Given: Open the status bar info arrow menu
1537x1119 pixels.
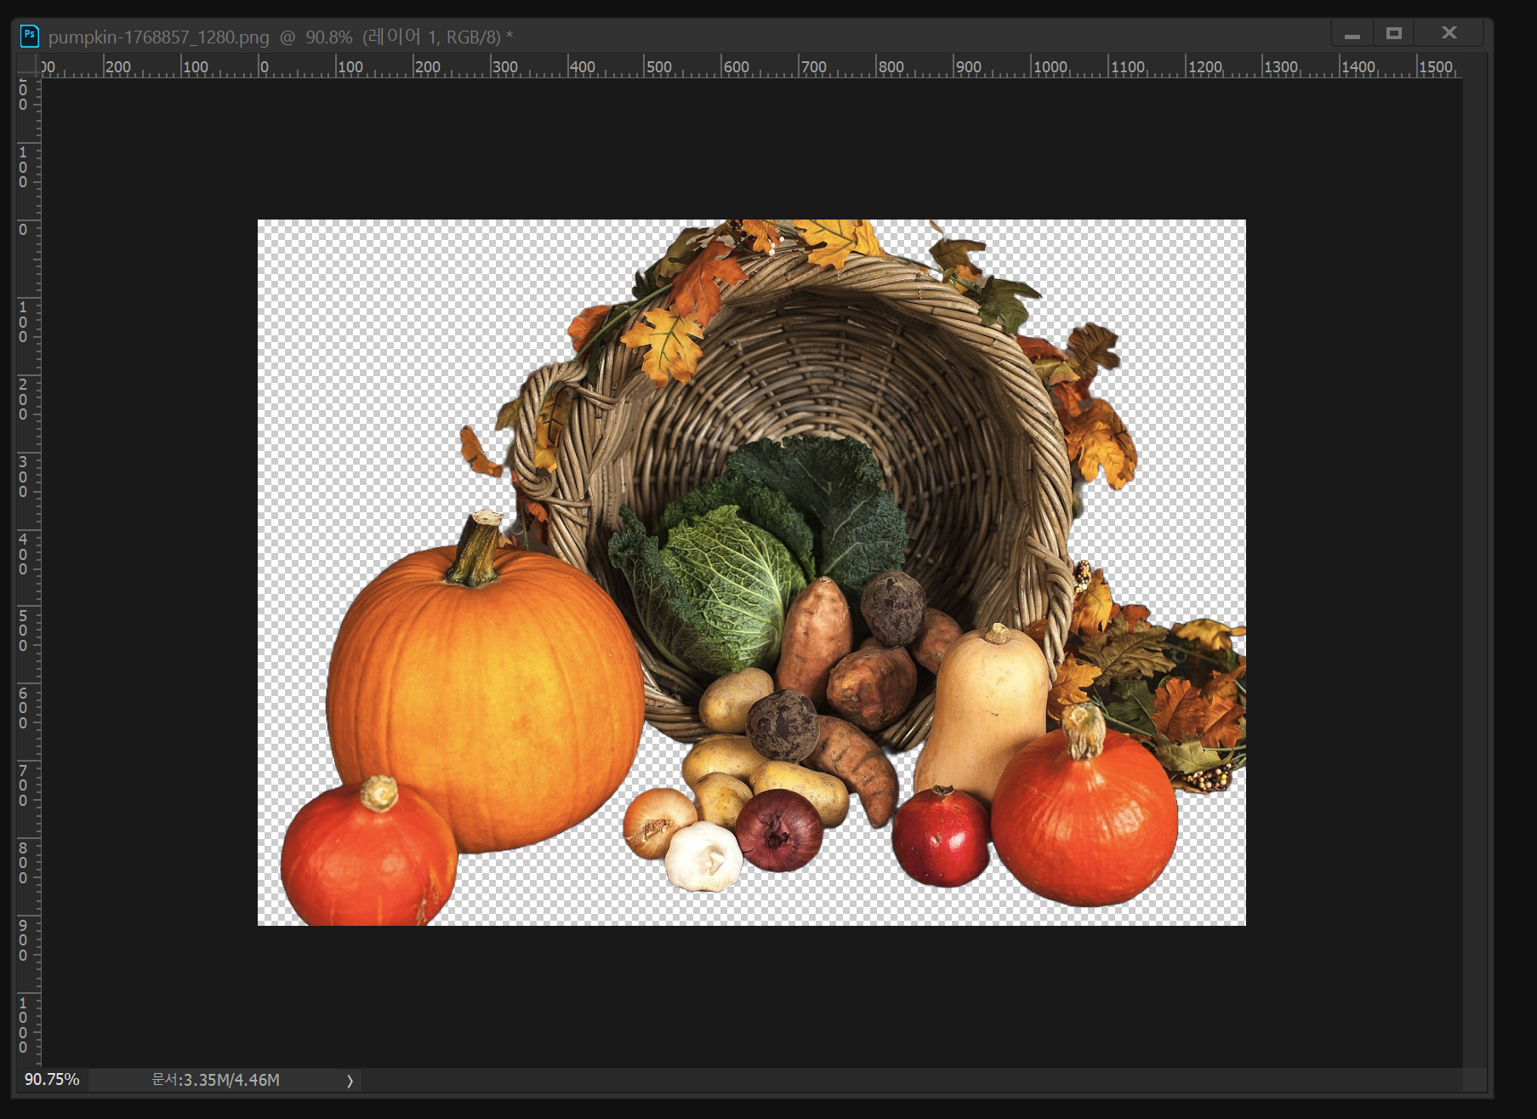Looking at the screenshot, I should click(x=350, y=1081).
